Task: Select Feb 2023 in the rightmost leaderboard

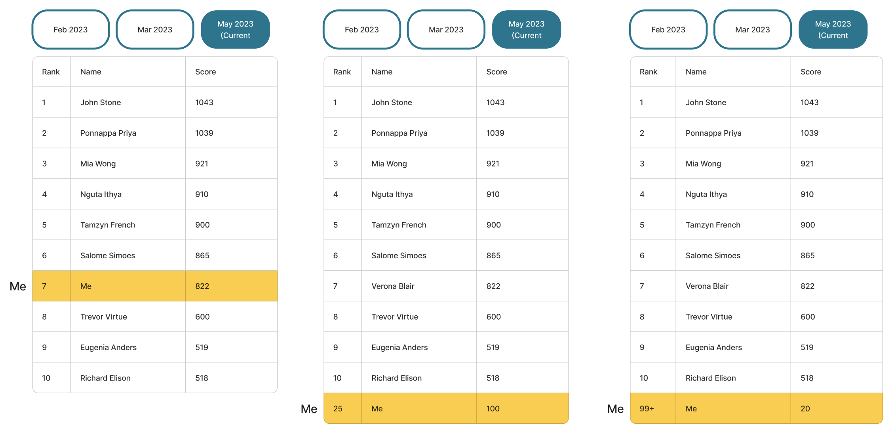Action: 668,29
